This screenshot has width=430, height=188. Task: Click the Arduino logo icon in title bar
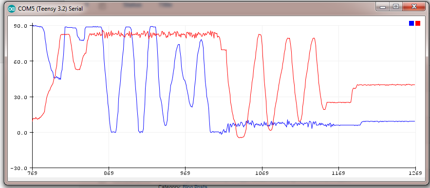click(x=12, y=8)
